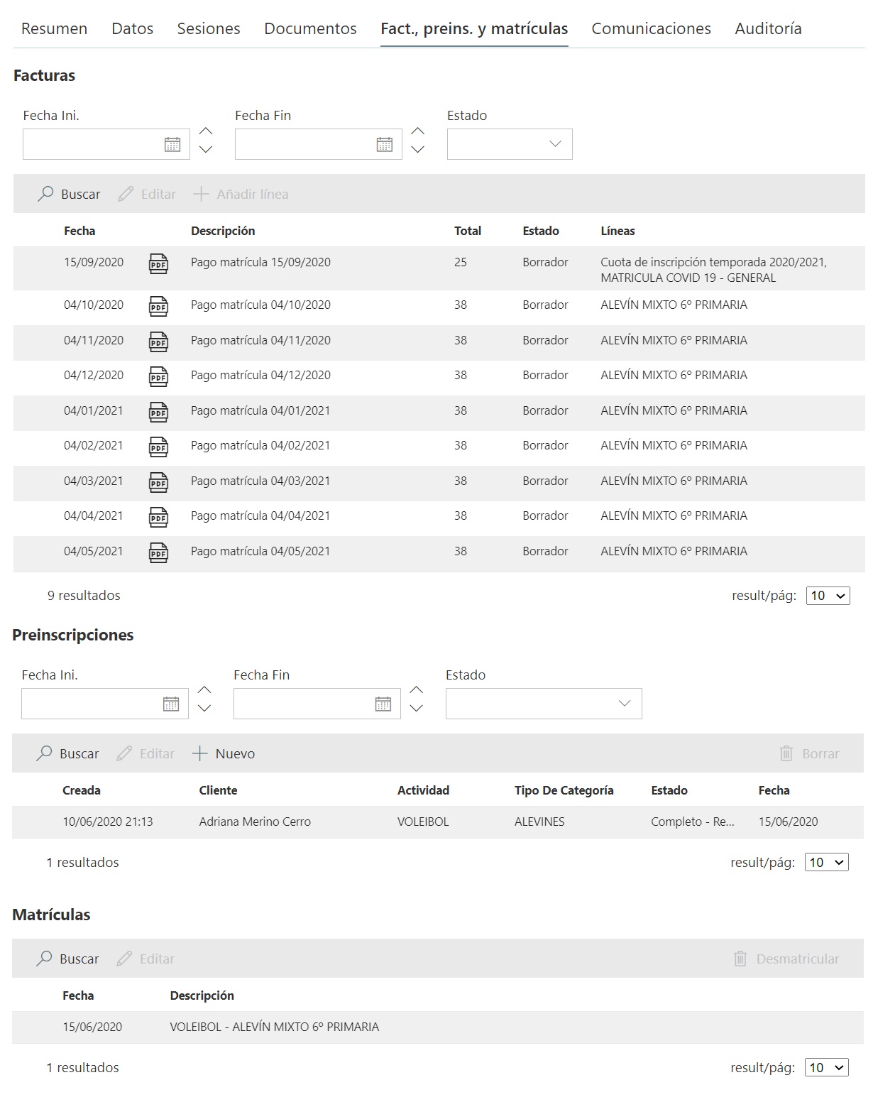Open PDF for invoice dated 04/12/2020

coord(158,376)
